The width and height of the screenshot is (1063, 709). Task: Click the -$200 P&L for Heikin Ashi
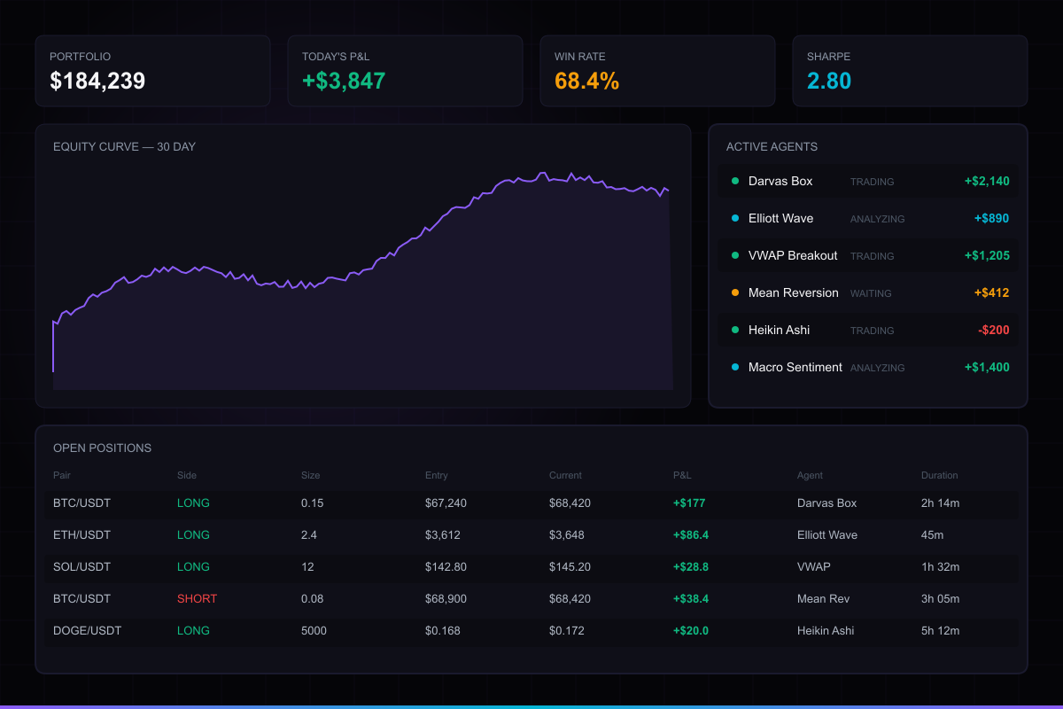pos(993,331)
